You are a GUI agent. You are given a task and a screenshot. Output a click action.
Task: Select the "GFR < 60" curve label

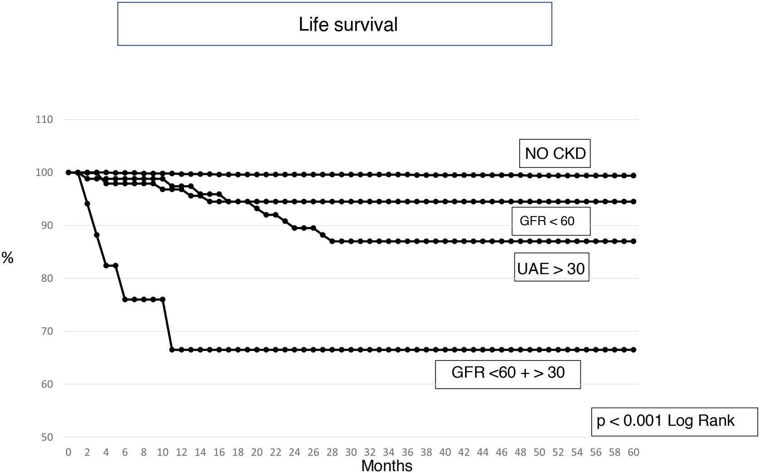click(550, 221)
